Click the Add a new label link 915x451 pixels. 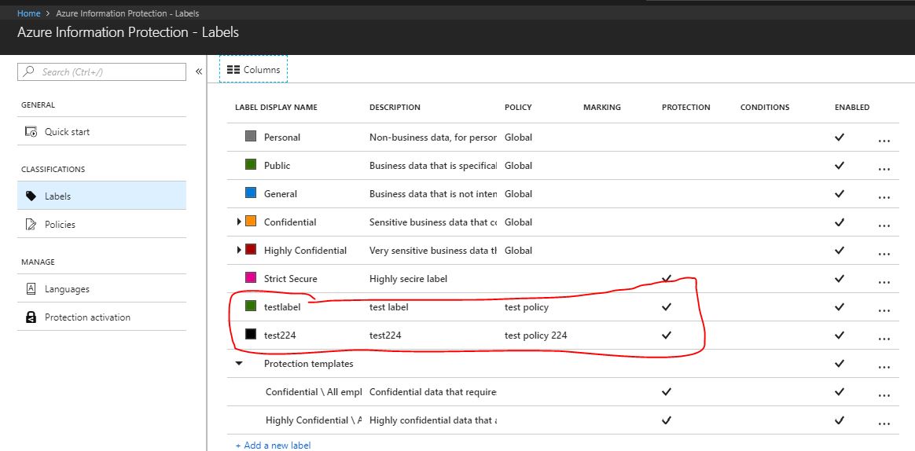[273, 445]
